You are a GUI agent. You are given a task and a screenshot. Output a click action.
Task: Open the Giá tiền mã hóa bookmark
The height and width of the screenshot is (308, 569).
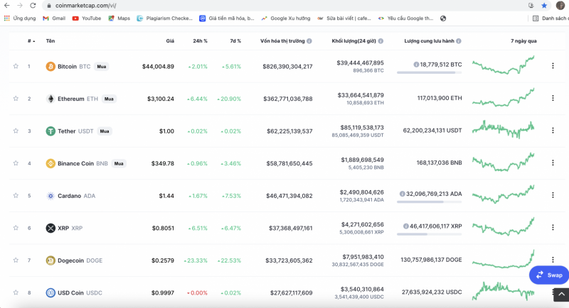227,18
